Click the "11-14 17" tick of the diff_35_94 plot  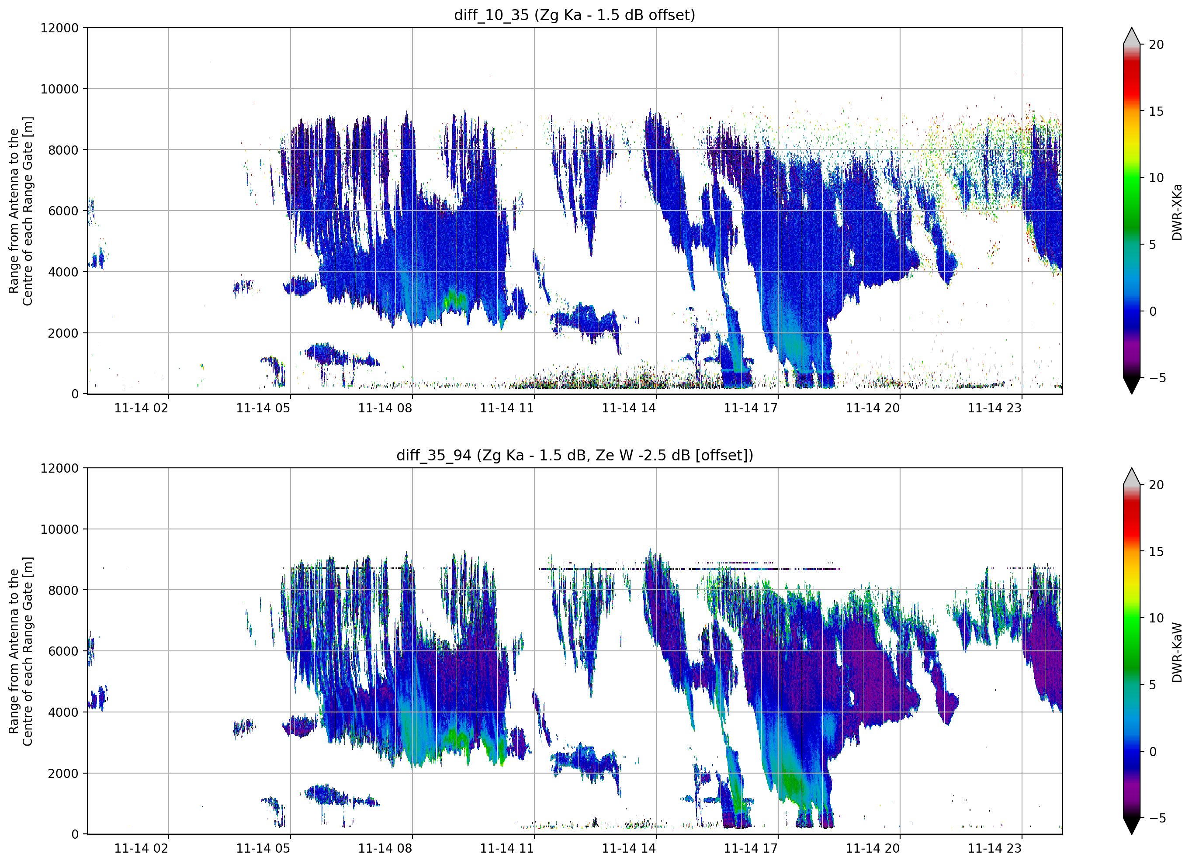coord(751,849)
